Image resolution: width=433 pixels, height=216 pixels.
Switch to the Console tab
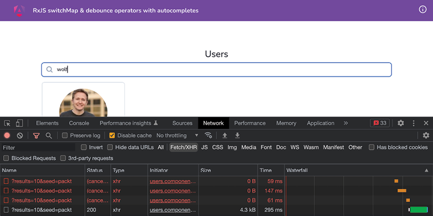point(79,123)
